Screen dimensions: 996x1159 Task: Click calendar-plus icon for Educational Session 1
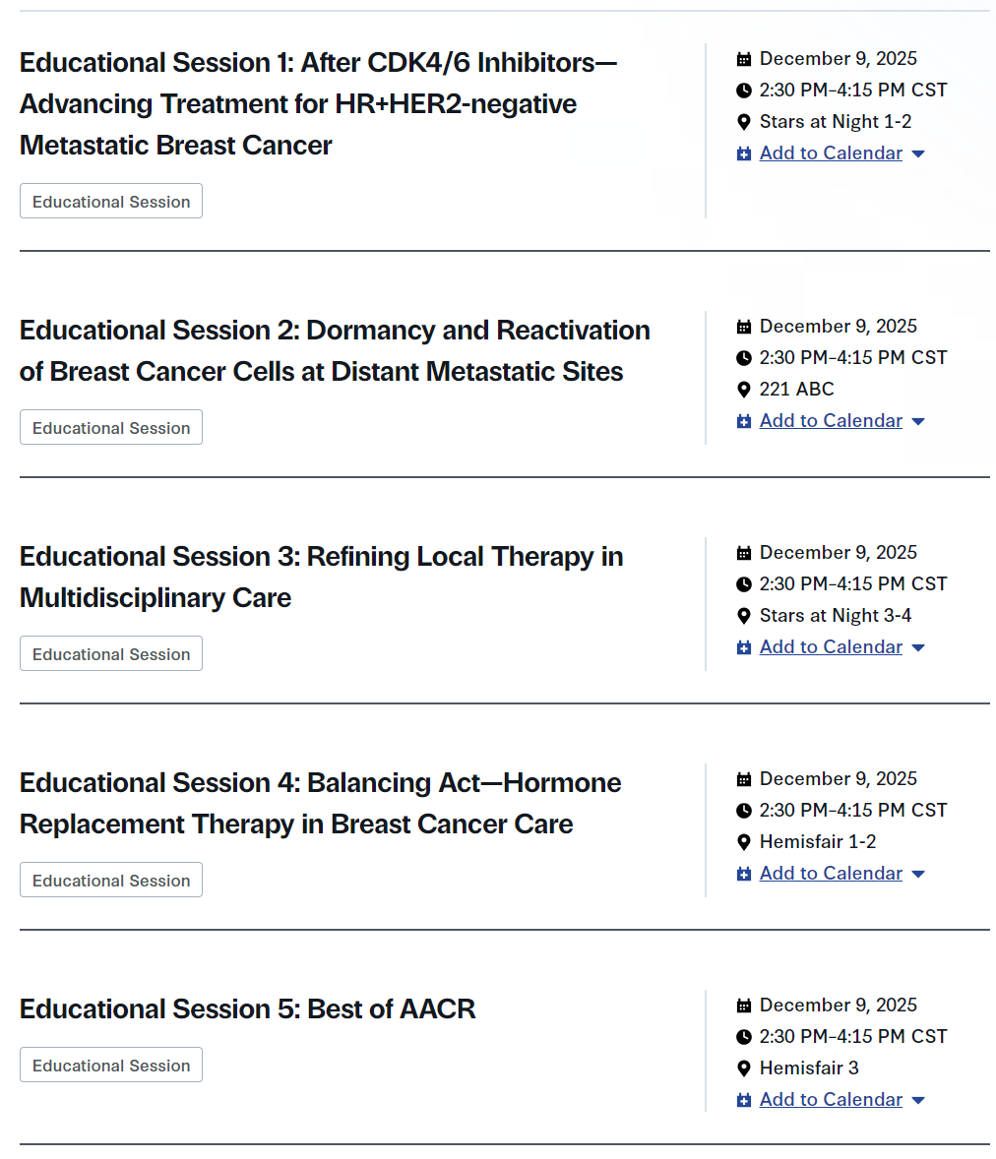[x=744, y=153]
